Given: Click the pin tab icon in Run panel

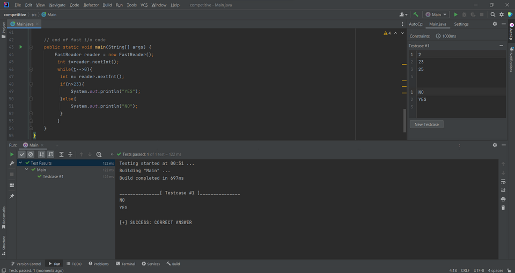Looking at the screenshot, I should pos(12,196).
